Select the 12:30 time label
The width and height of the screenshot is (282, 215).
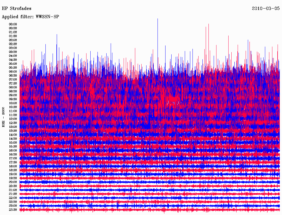click(x=13, y=123)
